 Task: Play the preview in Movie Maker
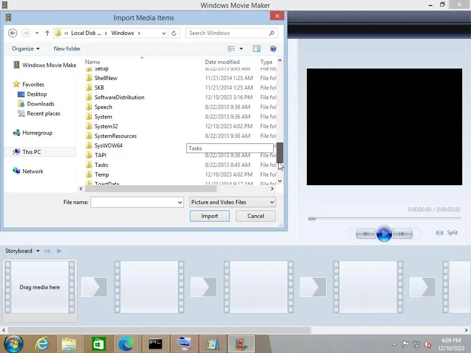pos(384,233)
